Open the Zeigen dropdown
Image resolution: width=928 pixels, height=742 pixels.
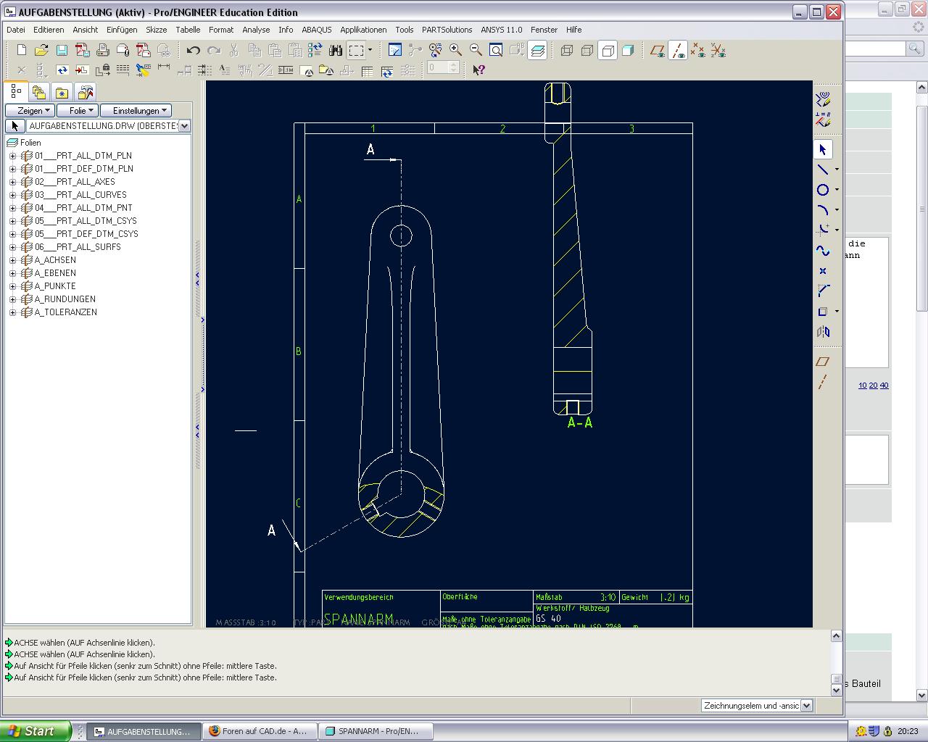point(30,111)
